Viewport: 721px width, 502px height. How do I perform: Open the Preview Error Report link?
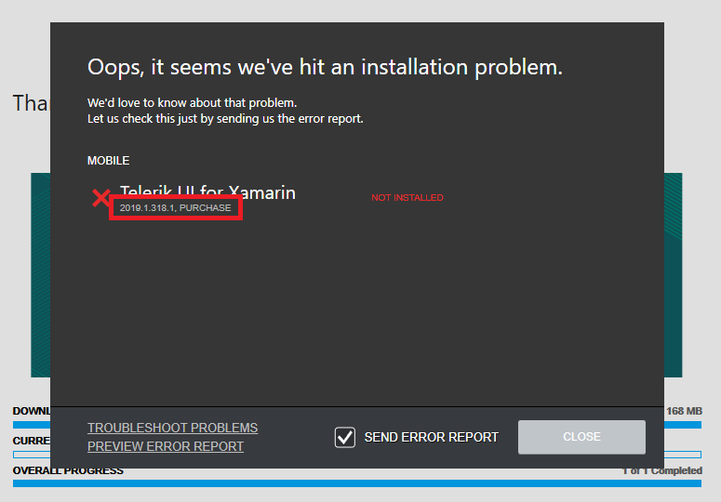point(166,446)
